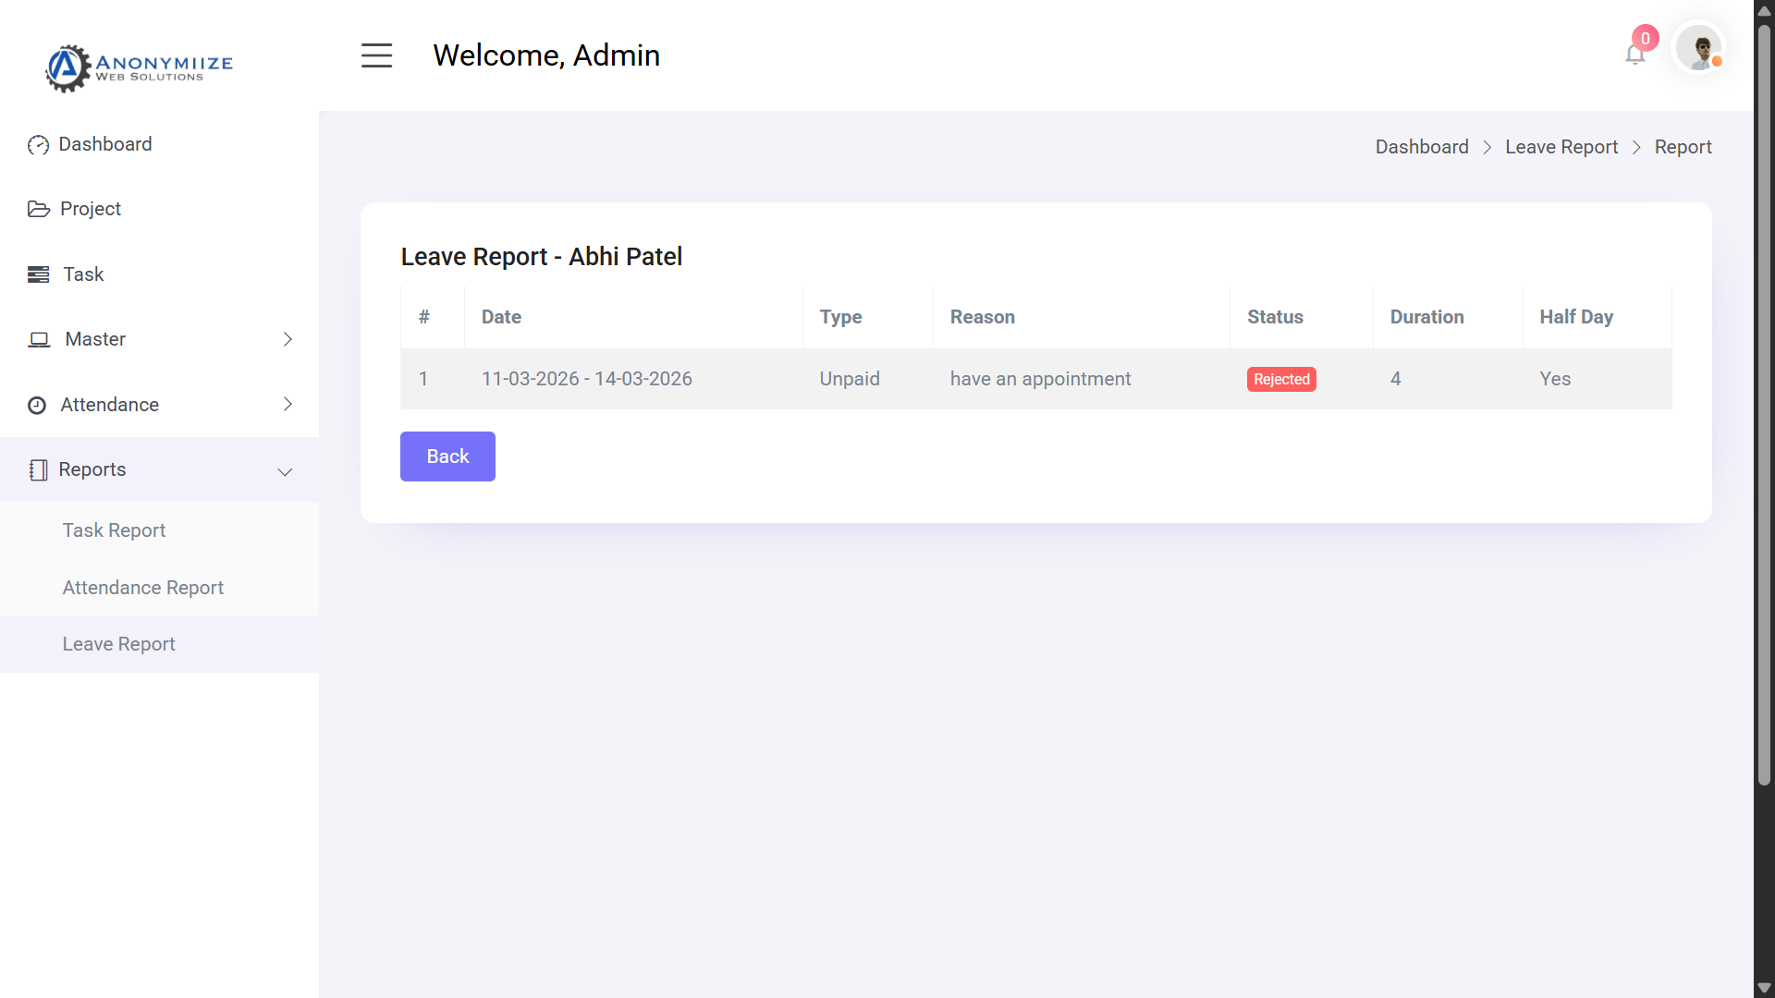
Task: Go to Dashboard via breadcrumb
Action: pyautogui.click(x=1421, y=147)
